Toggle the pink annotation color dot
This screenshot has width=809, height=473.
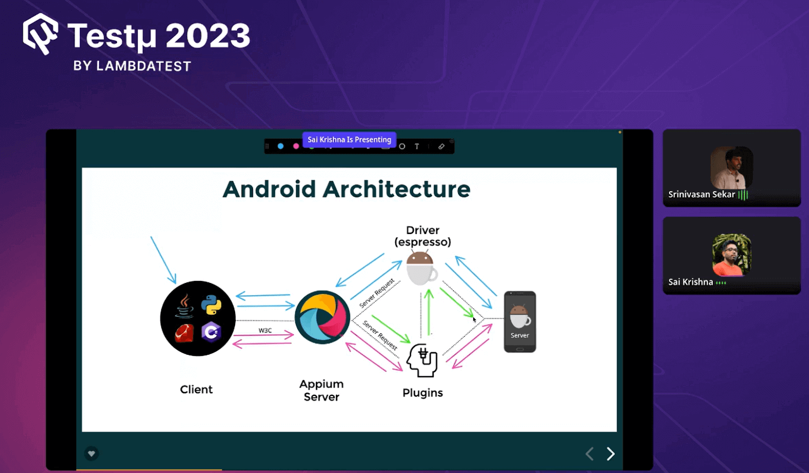coord(296,146)
